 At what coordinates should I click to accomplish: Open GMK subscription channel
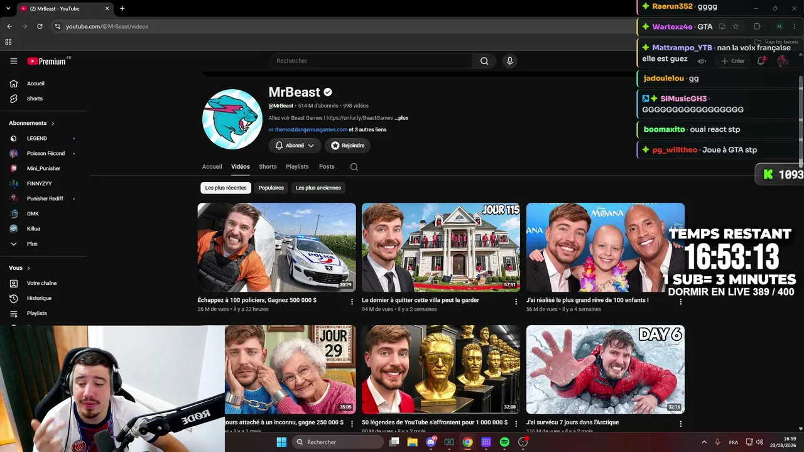coord(33,213)
